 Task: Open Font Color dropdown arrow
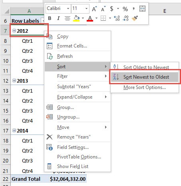(x=96, y=18)
